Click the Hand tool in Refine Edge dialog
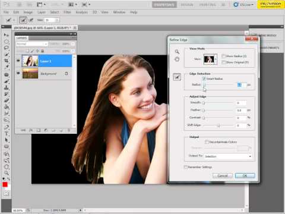The height and width of the screenshot is (214, 285). pyautogui.click(x=177, y=59)
